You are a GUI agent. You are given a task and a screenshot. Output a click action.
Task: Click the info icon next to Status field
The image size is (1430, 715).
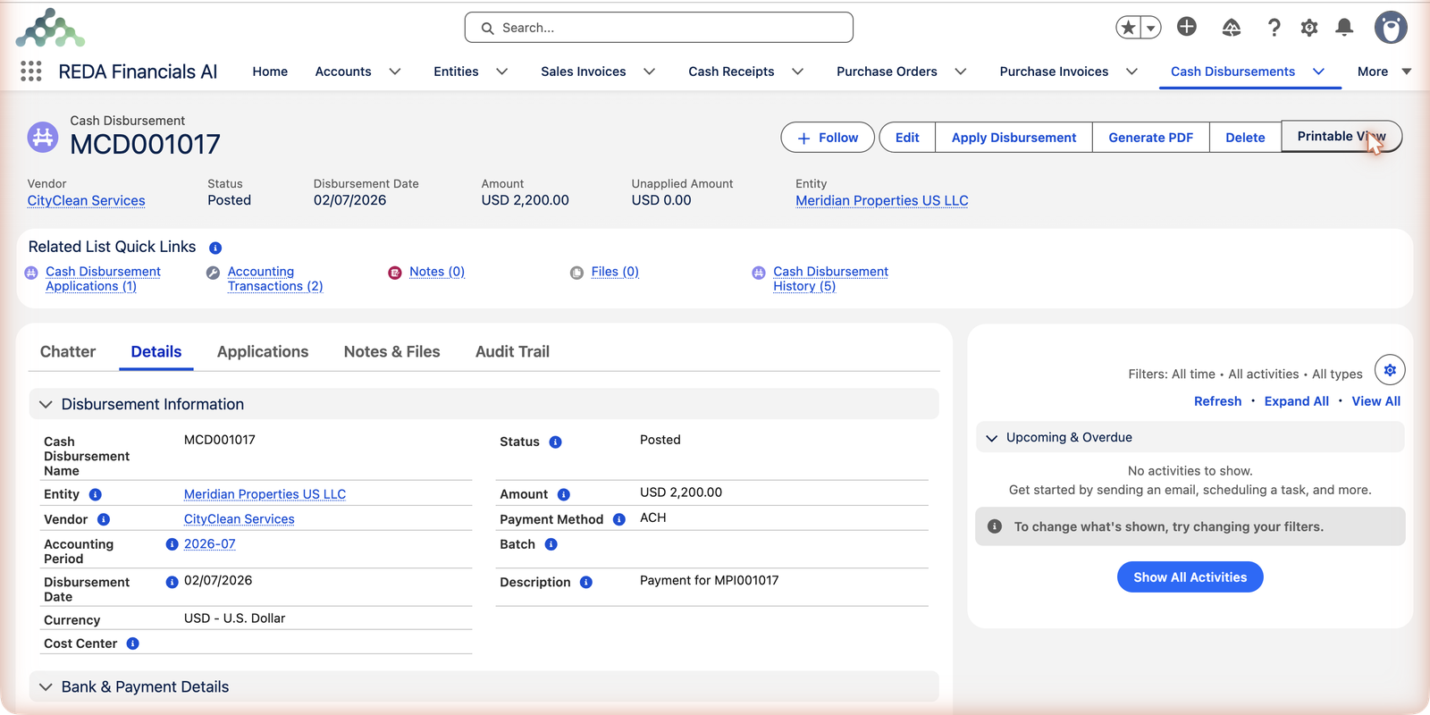555,442
